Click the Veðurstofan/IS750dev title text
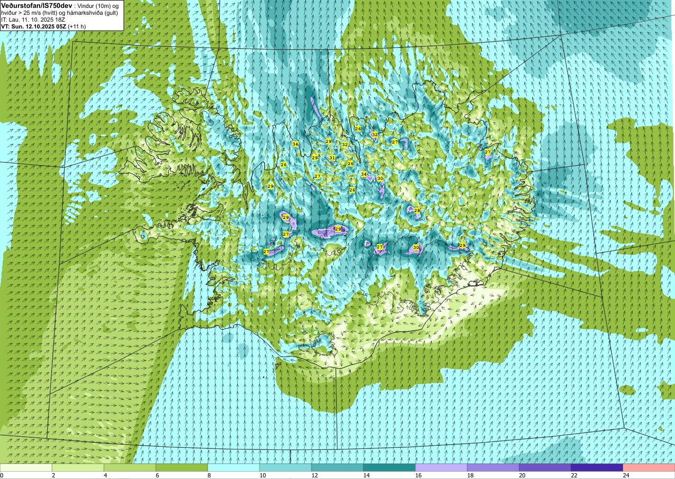Image resolution: width=675 pixels, height=479 pixels. [36, 5]
